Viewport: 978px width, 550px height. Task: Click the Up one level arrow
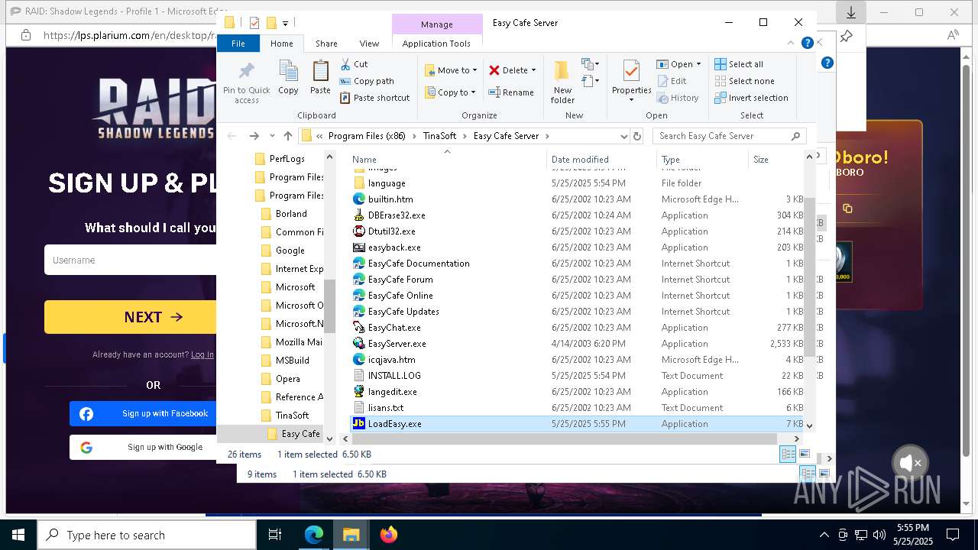coord(288,136)
